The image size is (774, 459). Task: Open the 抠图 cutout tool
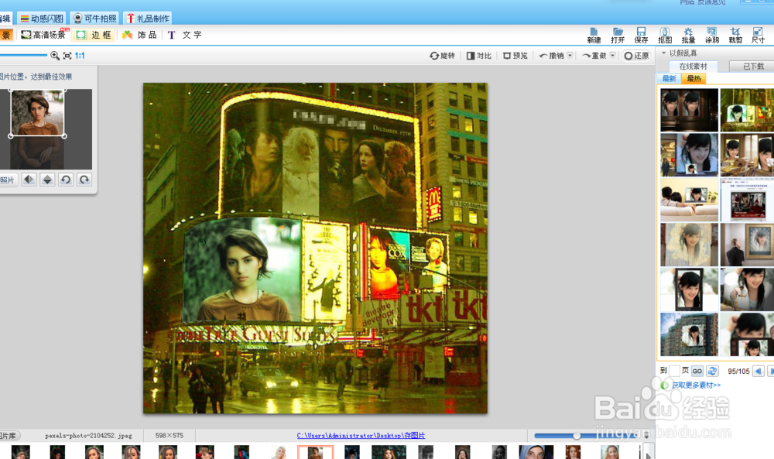pyautogui.click(x=665, y=35)
